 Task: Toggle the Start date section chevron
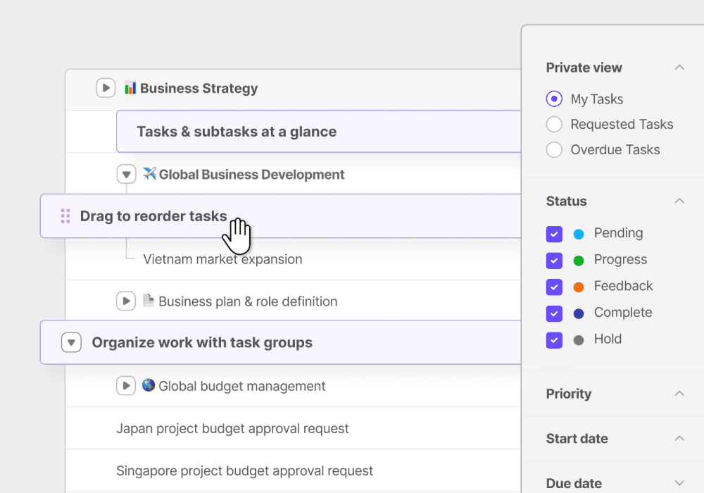click(679, 438)
